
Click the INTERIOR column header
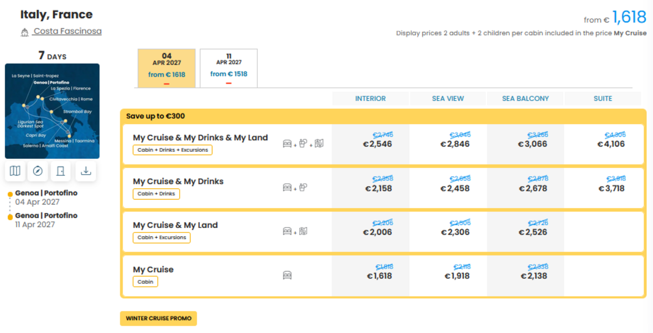370,99
